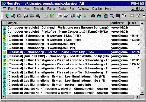
Task: Sort by the Author column header
Action: click(x=120, y=23)
